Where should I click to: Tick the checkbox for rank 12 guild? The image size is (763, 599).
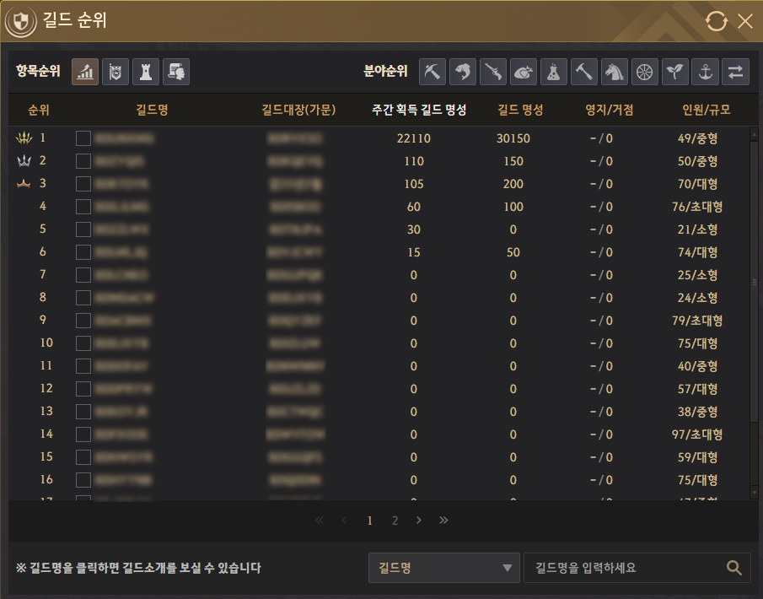(83, 389)
